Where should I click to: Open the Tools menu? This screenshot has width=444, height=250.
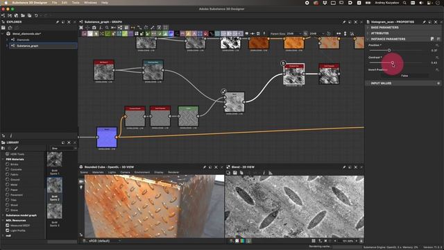click(76, 3)
